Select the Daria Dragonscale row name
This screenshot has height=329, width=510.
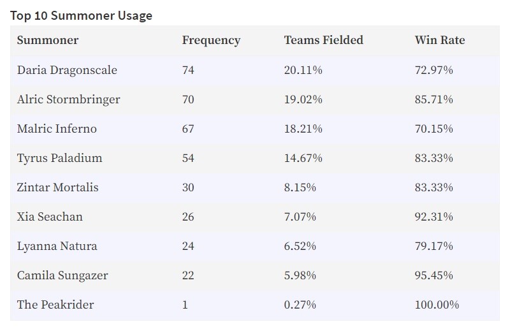click(x=67, y=71)
